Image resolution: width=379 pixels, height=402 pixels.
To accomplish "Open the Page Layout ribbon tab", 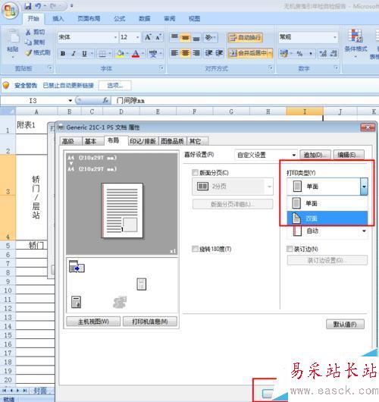I will [x=89, y=18].
